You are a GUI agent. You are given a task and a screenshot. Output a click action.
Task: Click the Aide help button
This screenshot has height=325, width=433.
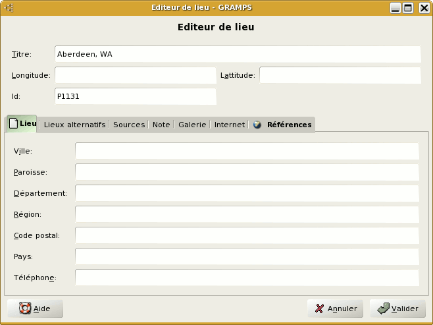tap(35, 309)
